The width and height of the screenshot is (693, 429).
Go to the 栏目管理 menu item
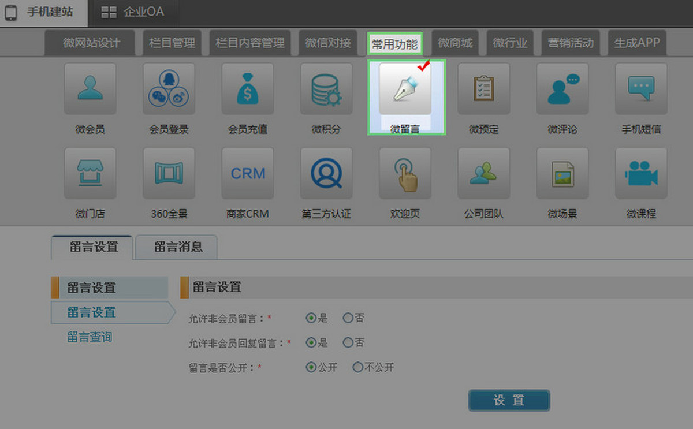172,43
